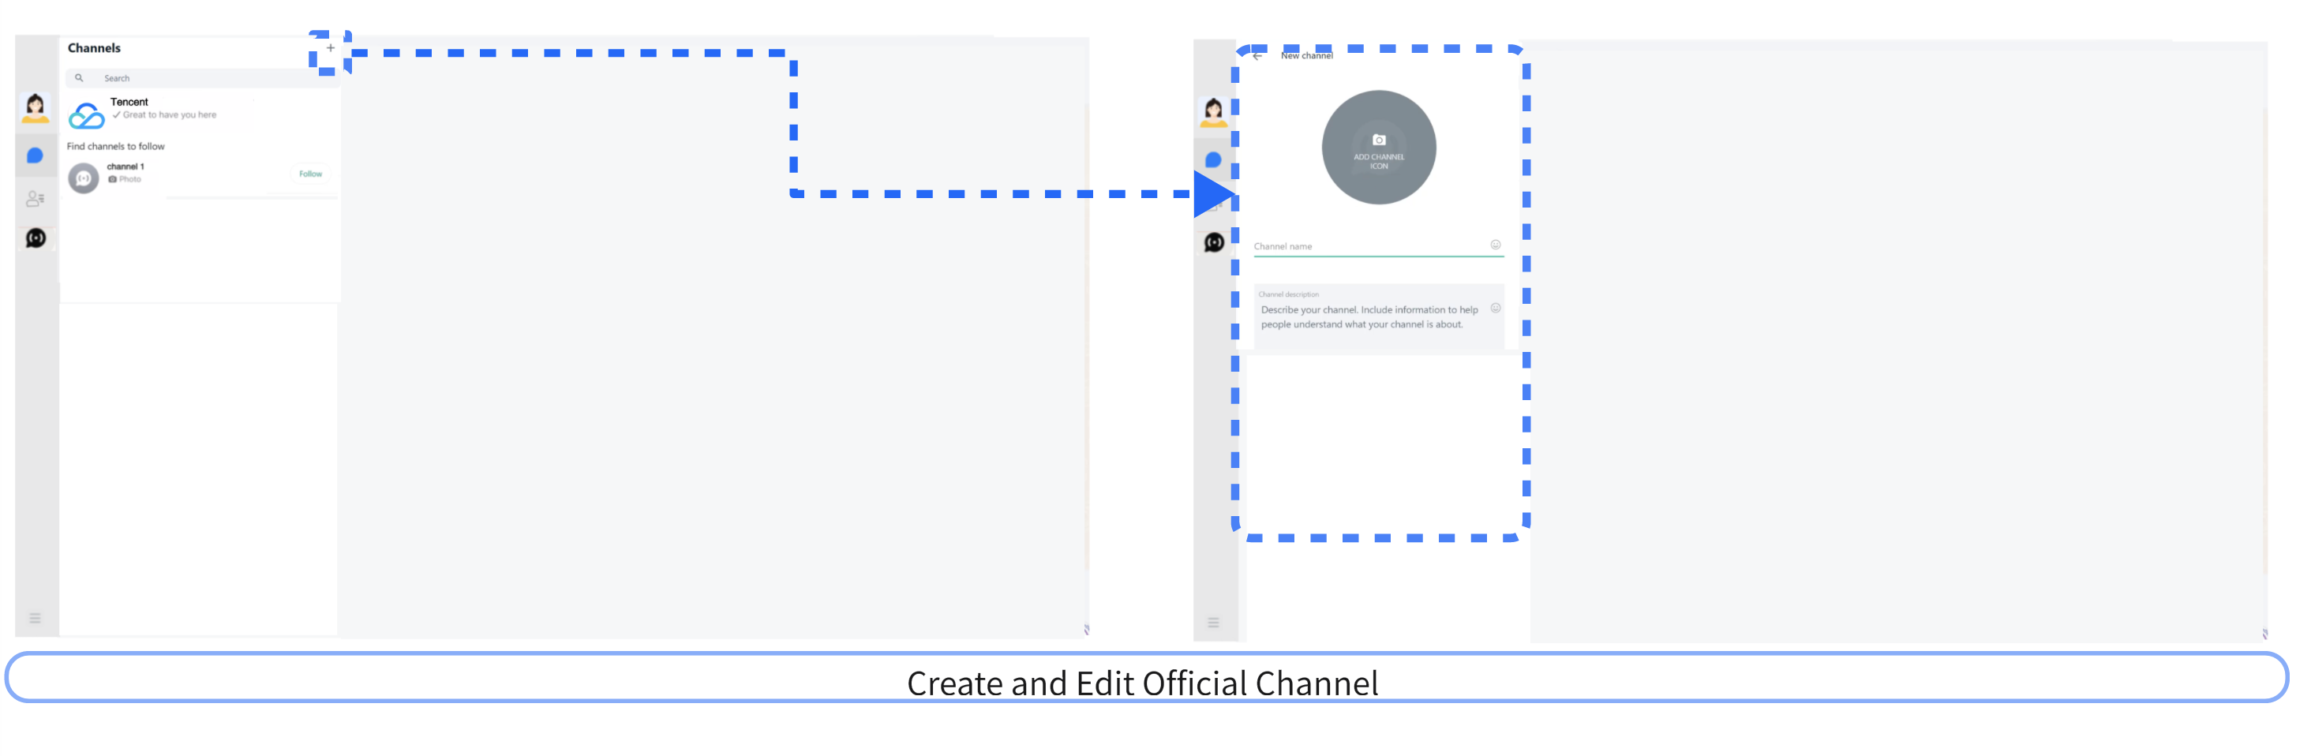Click the Search field in Channels list
This screenshot has height=756, width=2311.
pos(197,78)
